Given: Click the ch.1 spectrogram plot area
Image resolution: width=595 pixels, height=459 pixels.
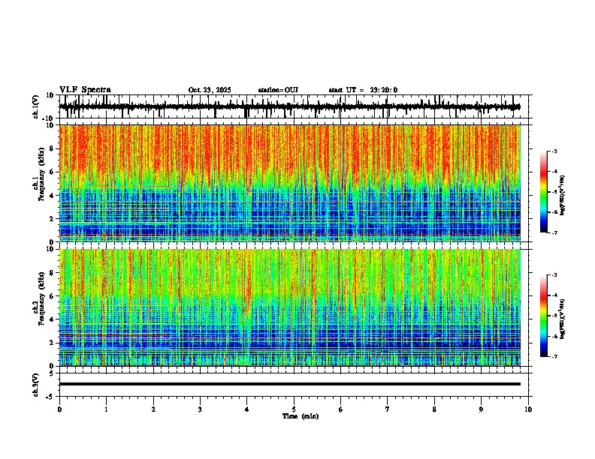Looking at the screenshot, I should click(x=290, y=183).
